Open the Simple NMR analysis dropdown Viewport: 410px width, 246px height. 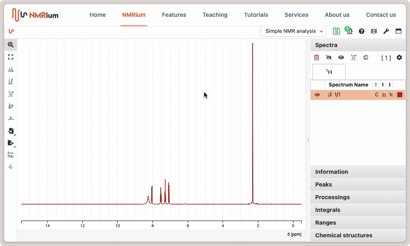pos(293,31)
